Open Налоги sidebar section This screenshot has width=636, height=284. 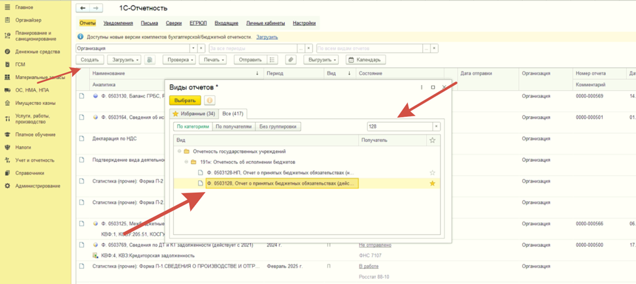23,148
